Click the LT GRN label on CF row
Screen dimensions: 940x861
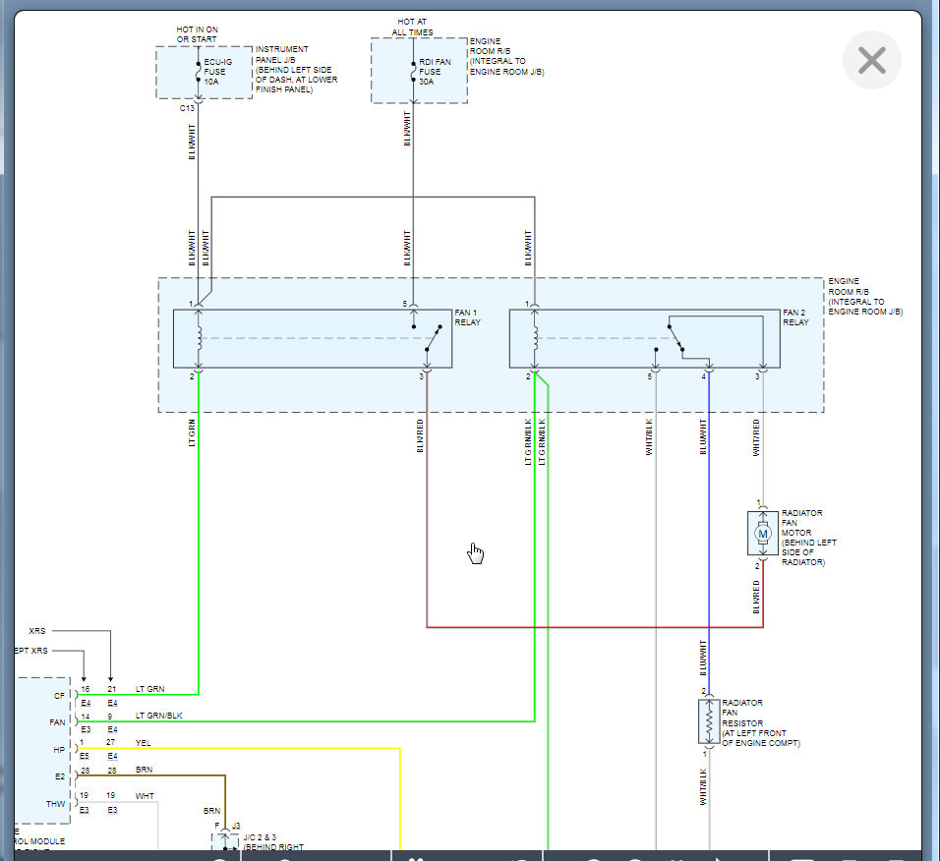click(x=151, y=689)
